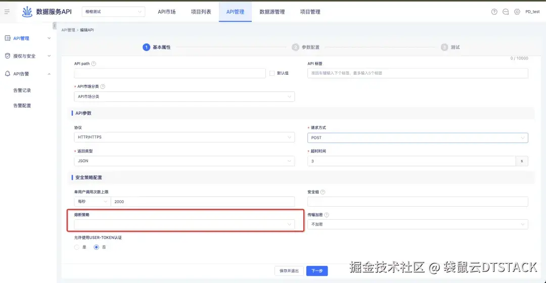Click help icon next to 安全组
Screen dimensions: 546x283
coord(323,192)
